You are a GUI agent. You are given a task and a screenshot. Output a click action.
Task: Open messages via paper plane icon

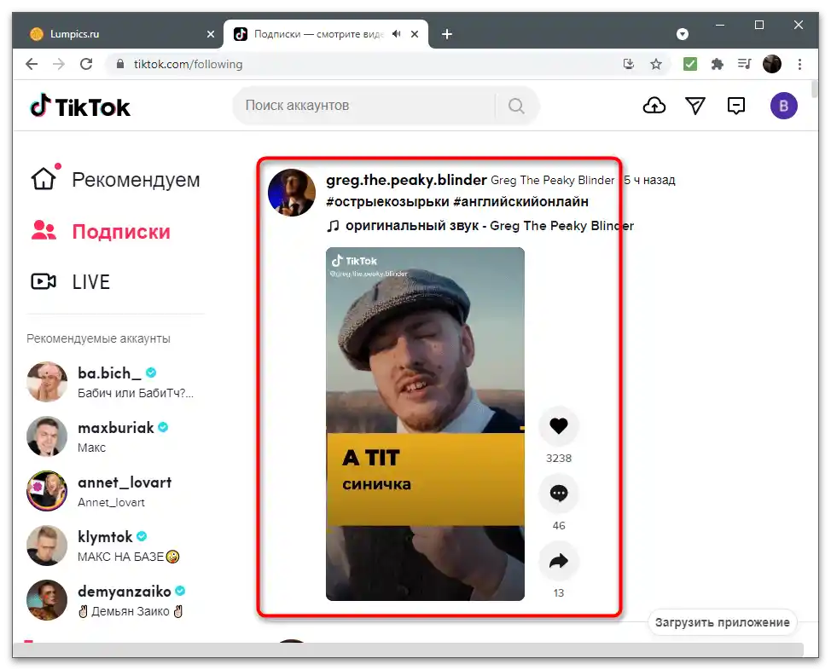tap(695, 106)
